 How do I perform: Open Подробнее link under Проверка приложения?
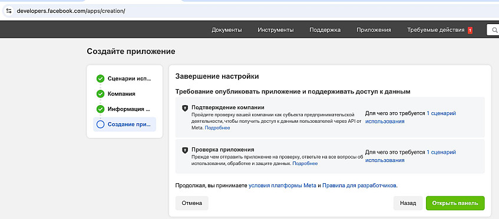tap(305, 164)
